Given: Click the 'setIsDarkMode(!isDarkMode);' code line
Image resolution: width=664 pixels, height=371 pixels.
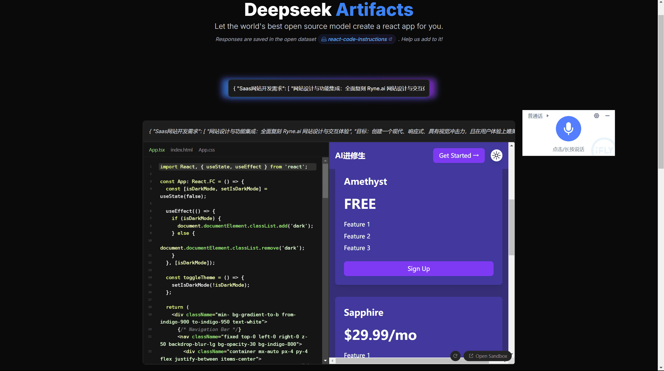Looking at the screenshot, I should 211,285.
